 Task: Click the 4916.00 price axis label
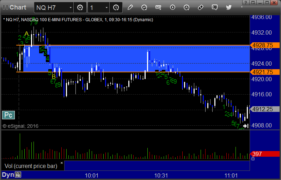262,94
